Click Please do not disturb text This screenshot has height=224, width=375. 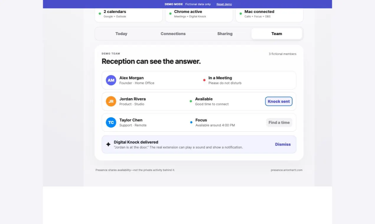pos(225,83)
